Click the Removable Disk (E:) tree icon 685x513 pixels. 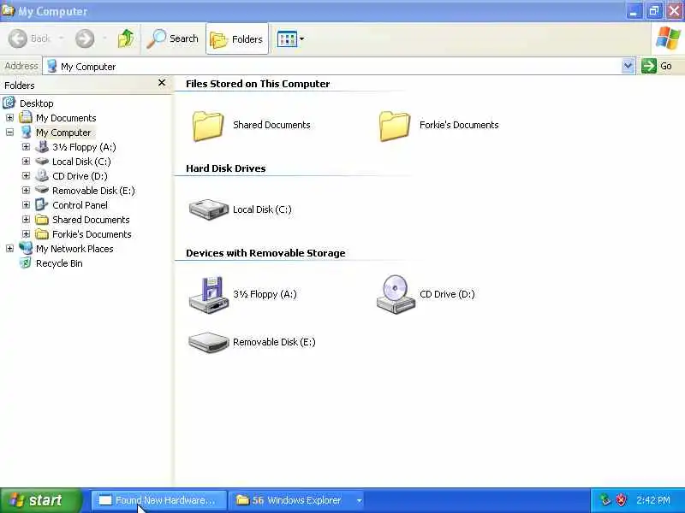pyautogui.click(x=42, y=190)
